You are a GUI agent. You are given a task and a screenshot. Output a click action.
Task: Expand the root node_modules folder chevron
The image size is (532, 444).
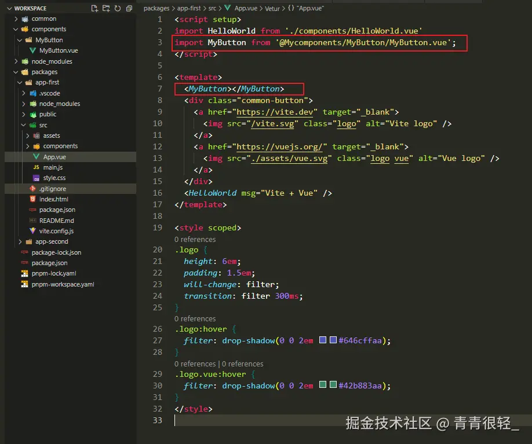[x=16, y=61]
